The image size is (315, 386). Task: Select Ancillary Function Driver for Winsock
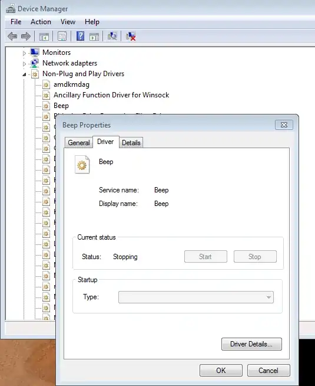(x=111, y=95)
